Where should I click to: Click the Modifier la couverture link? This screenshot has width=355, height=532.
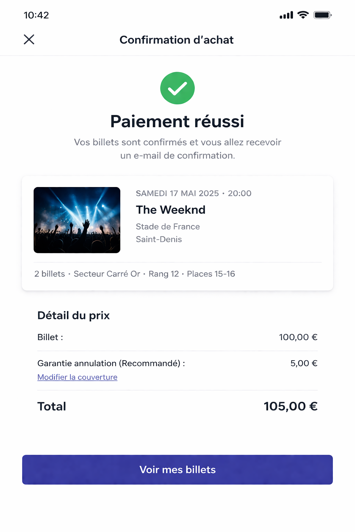click(x=77, y=377)
